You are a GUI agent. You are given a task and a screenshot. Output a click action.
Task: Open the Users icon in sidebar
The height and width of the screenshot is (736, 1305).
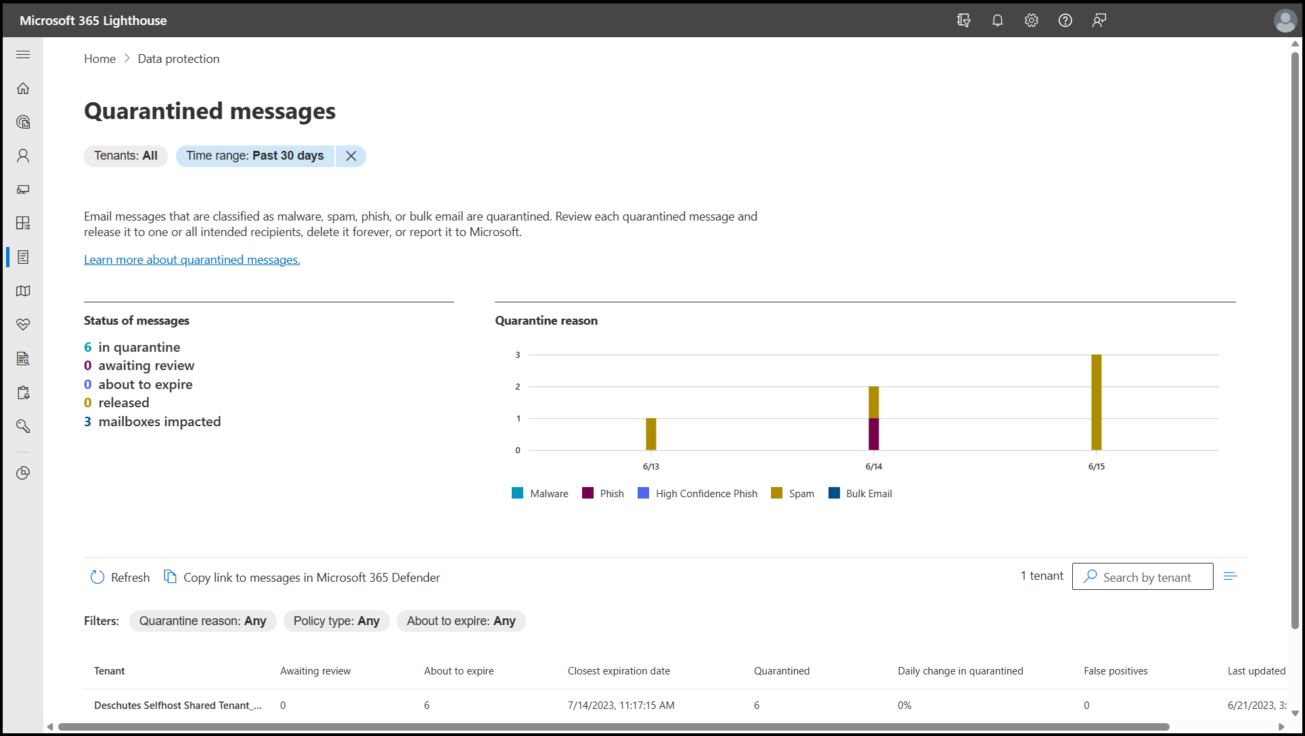point(23,156)
